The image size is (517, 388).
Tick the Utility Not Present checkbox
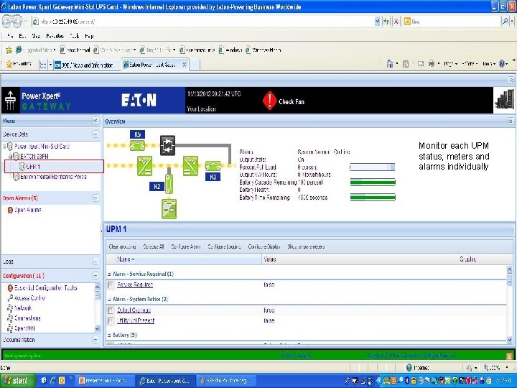(111, 320)
